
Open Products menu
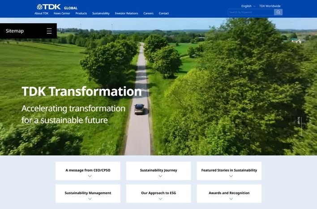pyautogui.click(x=81, y=13)
